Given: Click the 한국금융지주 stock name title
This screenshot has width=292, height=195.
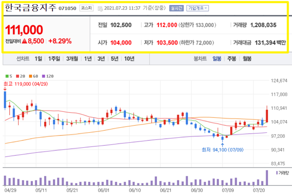Looking at the screenshot, I should click(x=30, y=8).
